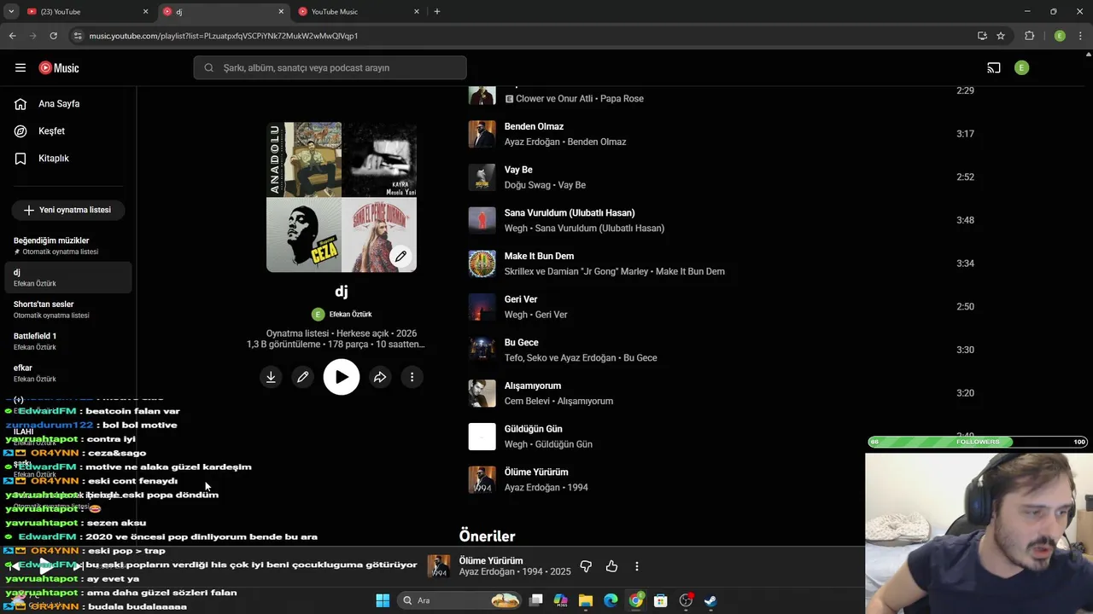This screenshot has height=614, width=1093.
Task: Select Shorts'tan sesler playlist
Action: (68, 310)
